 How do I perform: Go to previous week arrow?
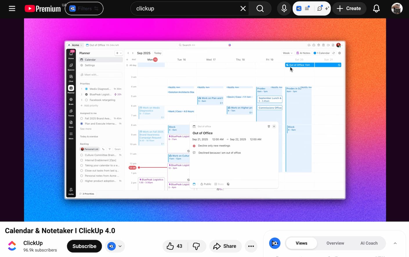(128, 53)
